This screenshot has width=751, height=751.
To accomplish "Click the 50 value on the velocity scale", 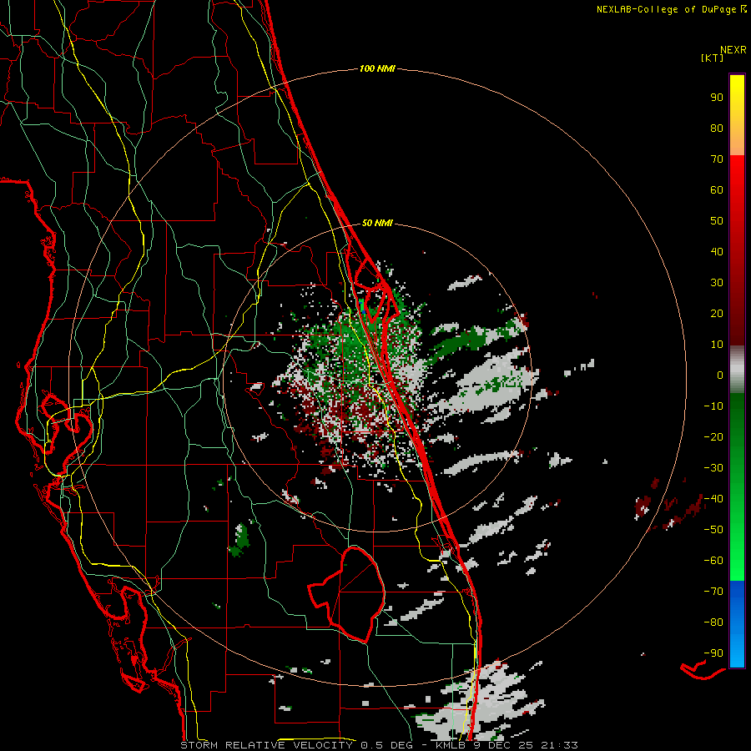I will click(717, 221).
